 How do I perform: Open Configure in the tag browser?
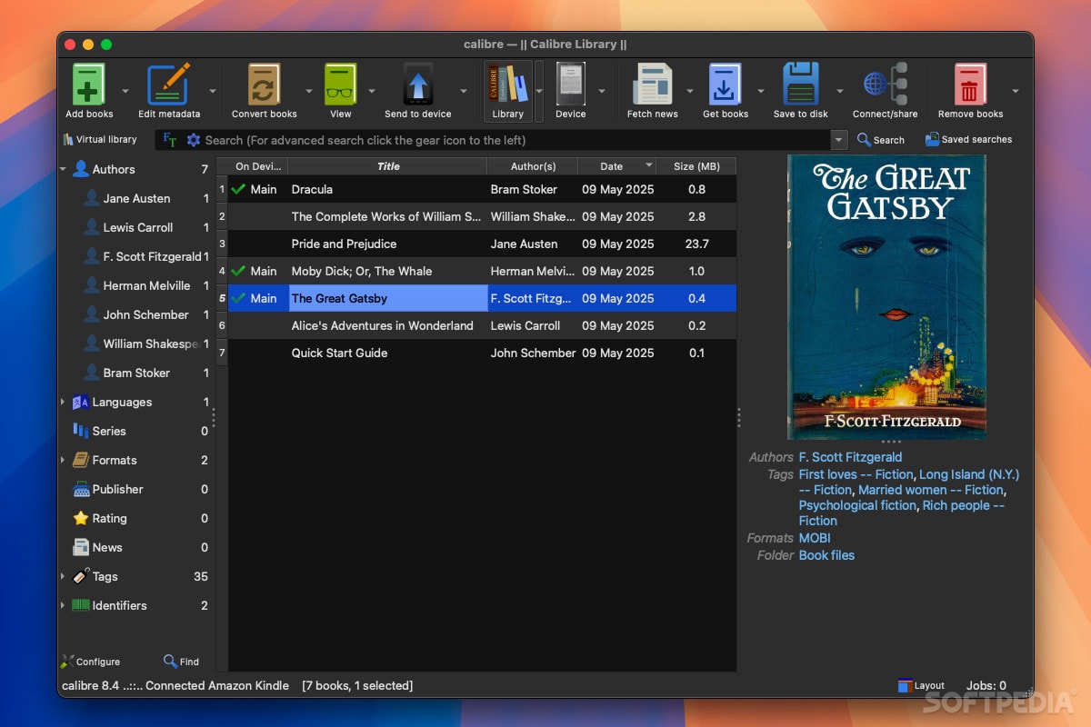(x=90, y=662)
